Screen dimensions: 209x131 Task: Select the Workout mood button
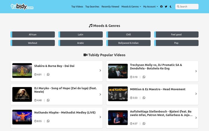(x=33, y=43)
